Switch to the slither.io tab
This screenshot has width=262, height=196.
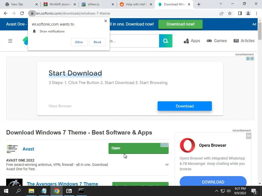coord(97,4)
